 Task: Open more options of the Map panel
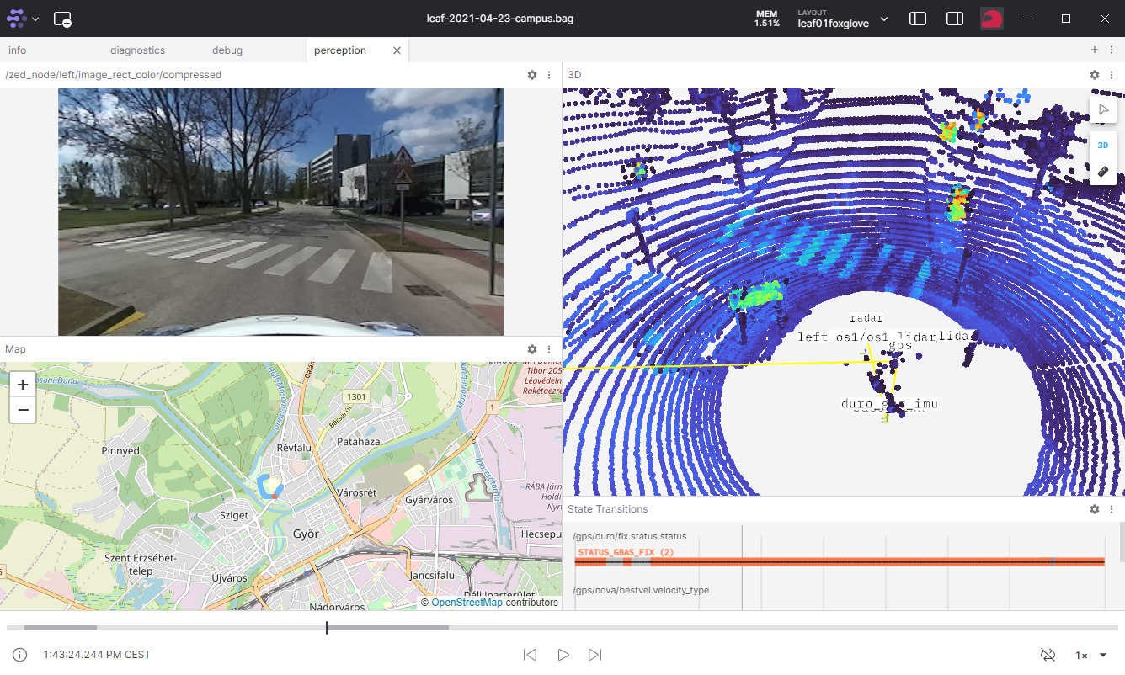[549, 349]
